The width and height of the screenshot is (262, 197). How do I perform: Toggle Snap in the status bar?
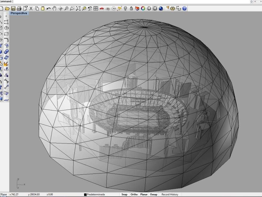(x=124, y=195)
